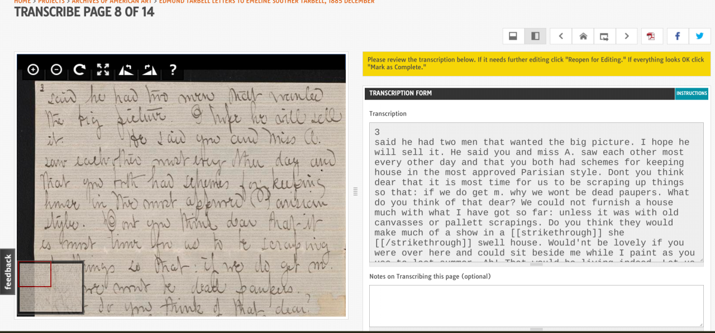Rotate the letter image left
The height and width of the screenshot is (333, 715).
(126, 69)
